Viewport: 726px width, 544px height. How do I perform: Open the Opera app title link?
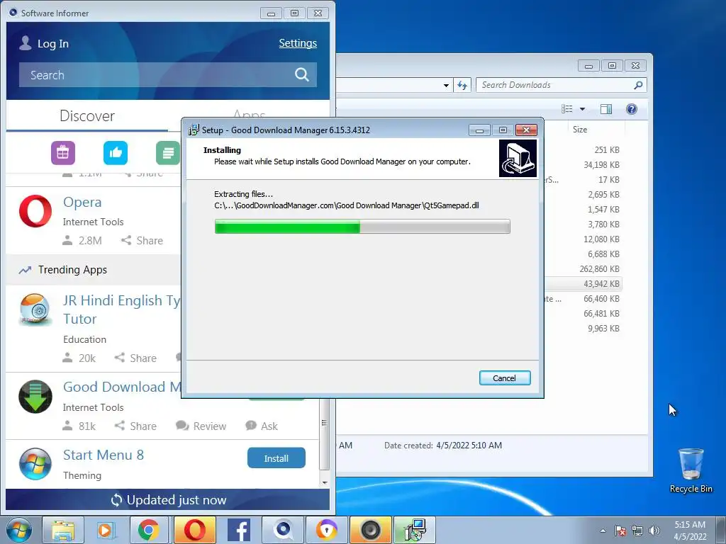point(82,202)
